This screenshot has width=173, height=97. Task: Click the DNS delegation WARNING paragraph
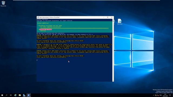pos(74,46)
